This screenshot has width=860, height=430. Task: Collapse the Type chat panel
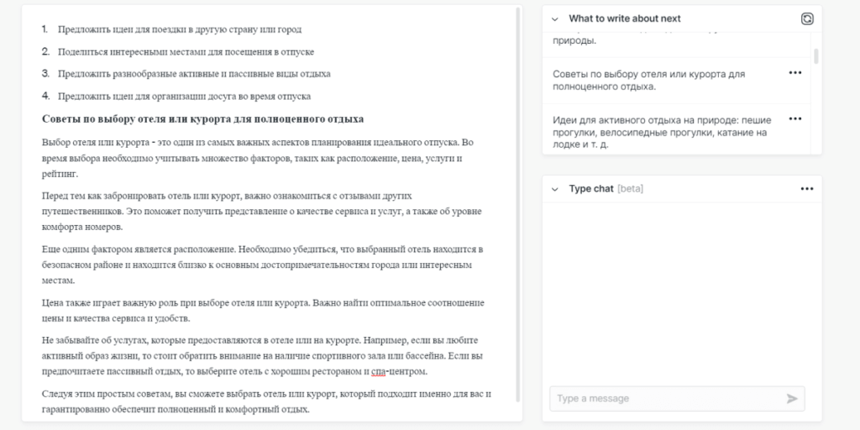click(555, 189)
